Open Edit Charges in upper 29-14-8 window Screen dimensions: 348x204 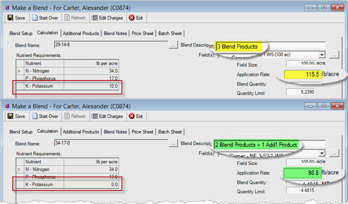[x=108, y=18]
